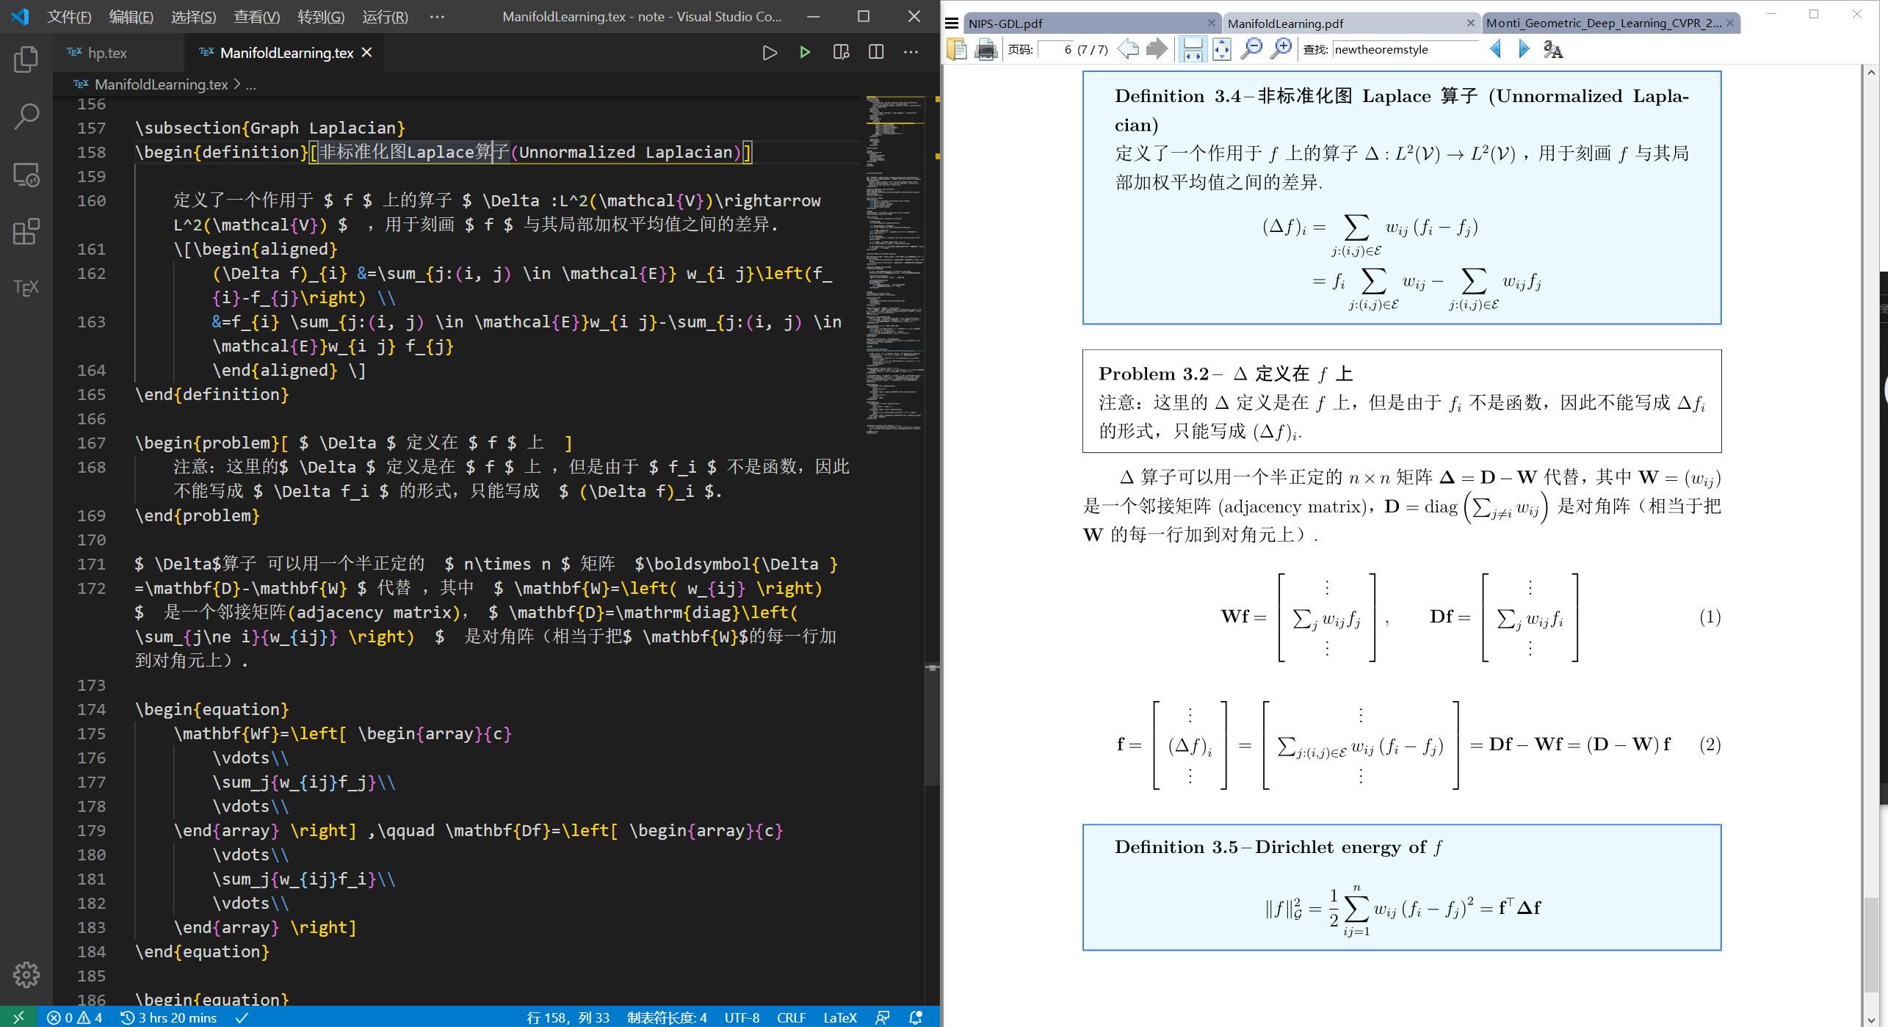Screen dimensions: 1888x1027
Task: Open PDF side preview icon in editor
Action: [841, 52]
